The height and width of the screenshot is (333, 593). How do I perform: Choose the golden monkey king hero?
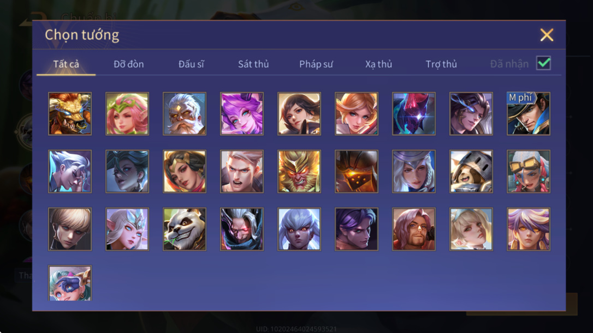[299, 172]
